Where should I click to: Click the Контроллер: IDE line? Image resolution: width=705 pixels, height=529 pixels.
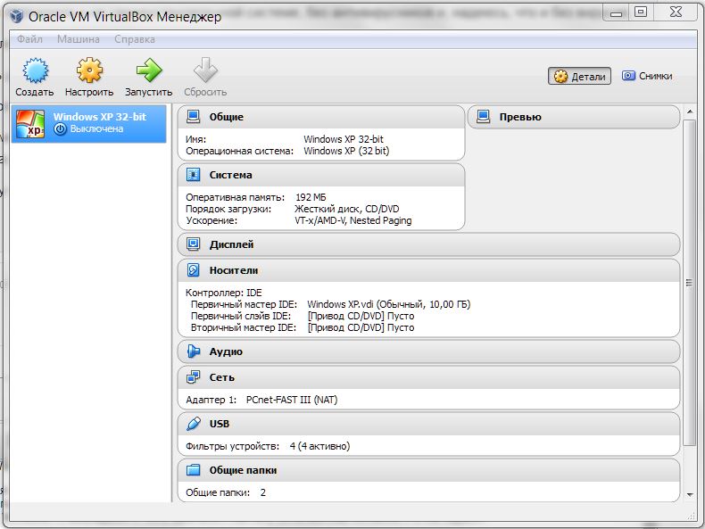tap(224, 293)
